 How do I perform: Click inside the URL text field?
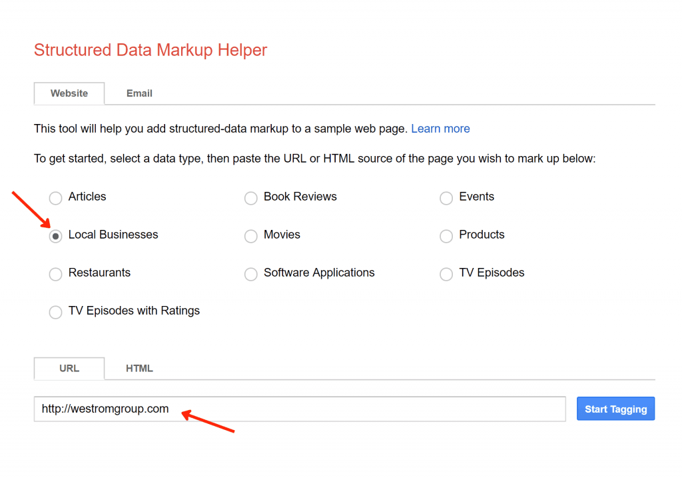pyautogui.click(x=300, y=409)
